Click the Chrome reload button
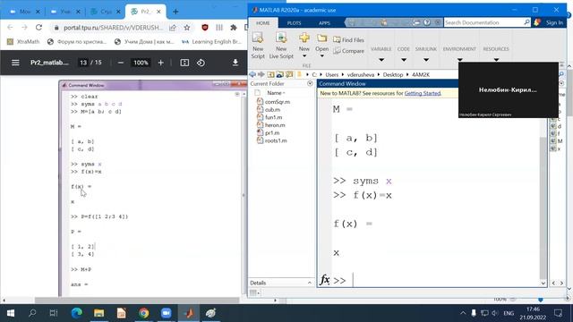Screen dimensions: 573x322 tap(38, 28)
